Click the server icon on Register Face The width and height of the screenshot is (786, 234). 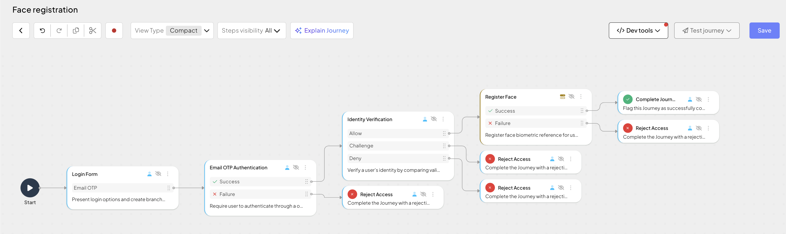(x=563, y=97)
